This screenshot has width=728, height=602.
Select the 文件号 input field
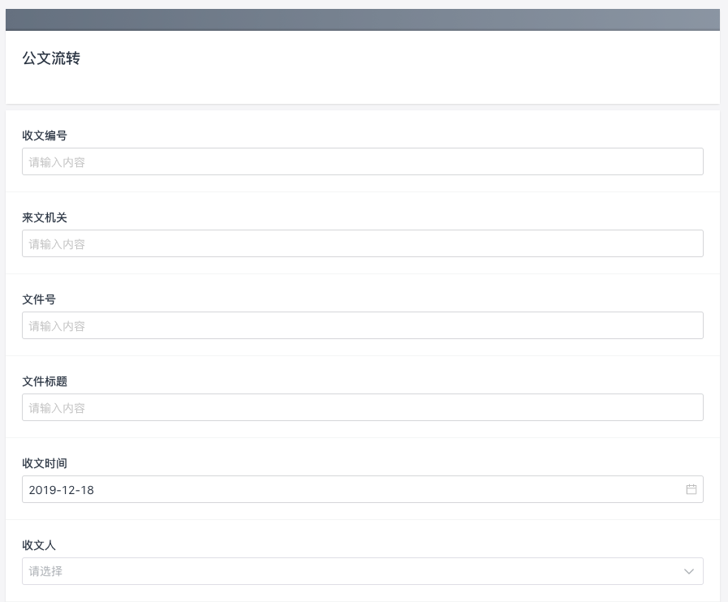(x=363, y=325)
